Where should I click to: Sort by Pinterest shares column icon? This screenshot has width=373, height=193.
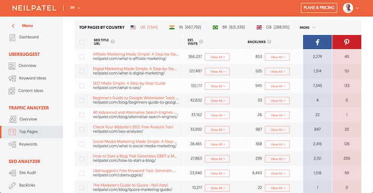346,42
